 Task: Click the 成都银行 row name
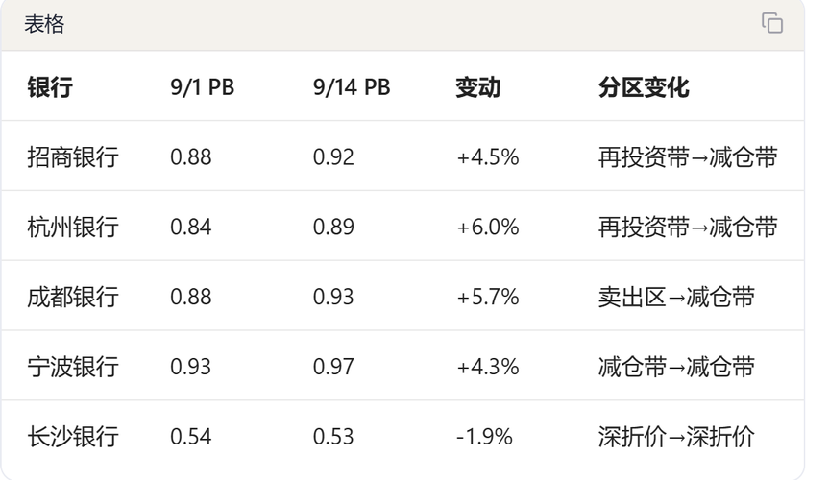pos(73,297)
